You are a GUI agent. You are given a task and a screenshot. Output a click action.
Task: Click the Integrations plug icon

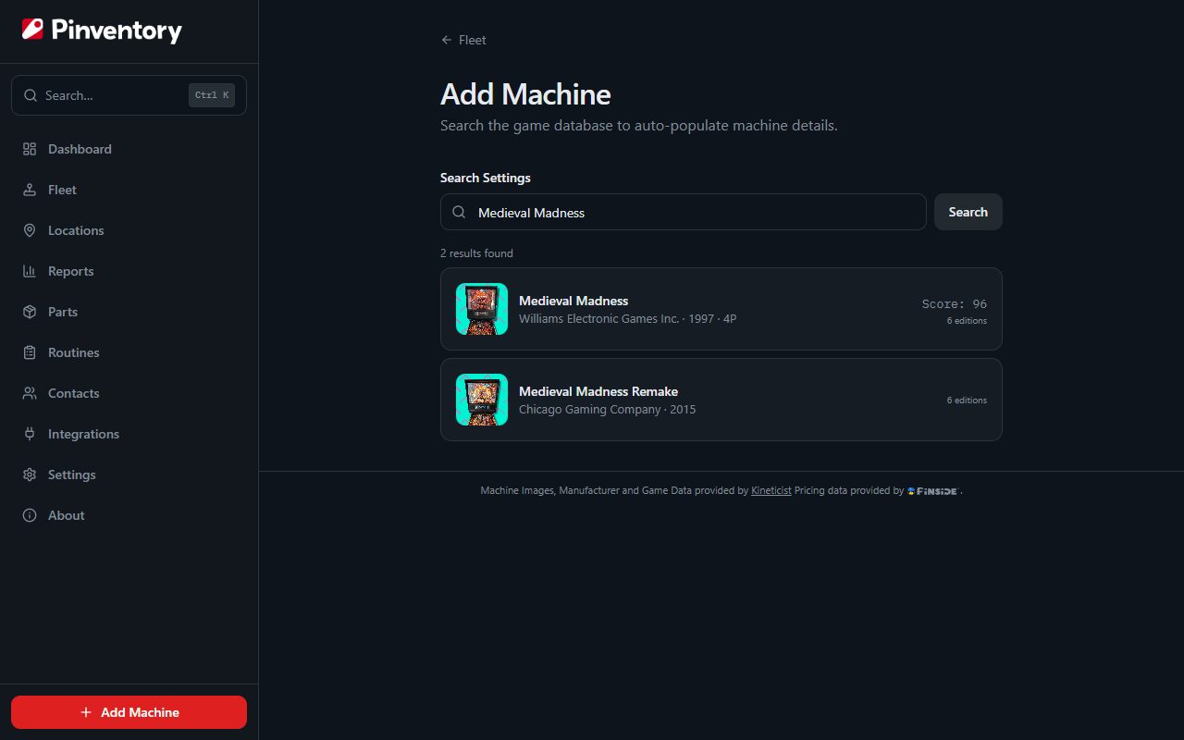tap(30, 434)
